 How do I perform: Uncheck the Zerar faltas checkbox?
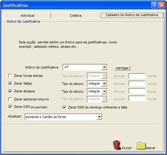tap(10, 83)
